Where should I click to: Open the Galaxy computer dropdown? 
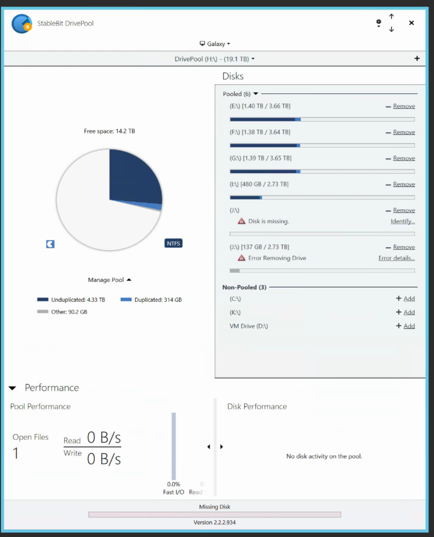[215, 44]
